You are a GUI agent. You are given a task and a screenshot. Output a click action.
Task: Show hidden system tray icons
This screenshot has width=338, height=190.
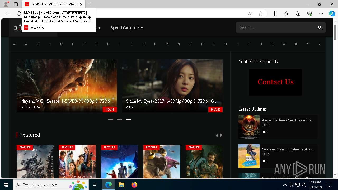285,185
